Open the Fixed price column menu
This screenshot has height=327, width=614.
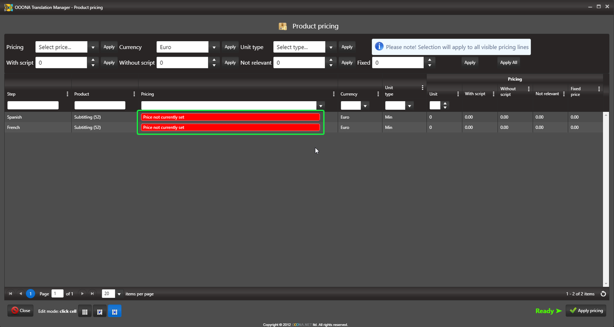[x=599, y=89]
